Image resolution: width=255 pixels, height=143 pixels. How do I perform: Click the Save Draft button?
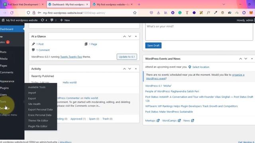(153, 46)
